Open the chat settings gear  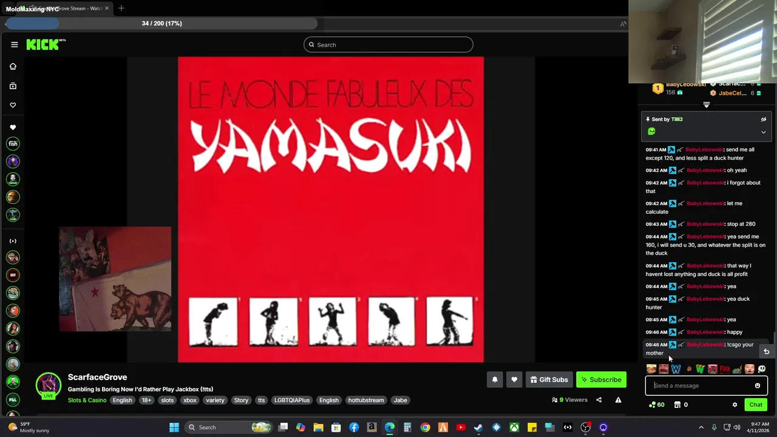[x=735, y=405]
